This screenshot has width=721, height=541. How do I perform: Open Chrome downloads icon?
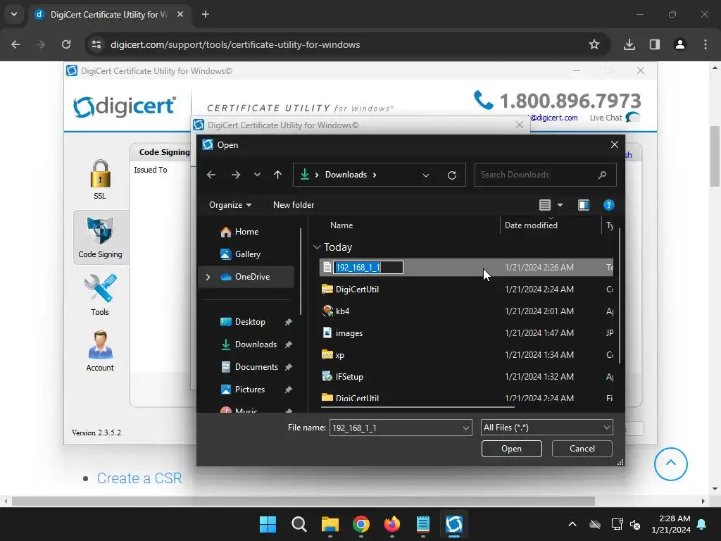coord(629,44)
